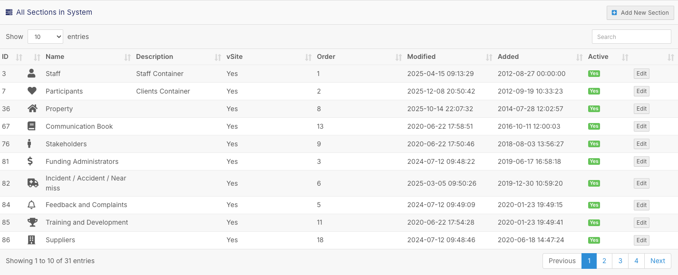Click the Active Yes badge for Suppliers
678x275 pixels.
click(594, 240)
